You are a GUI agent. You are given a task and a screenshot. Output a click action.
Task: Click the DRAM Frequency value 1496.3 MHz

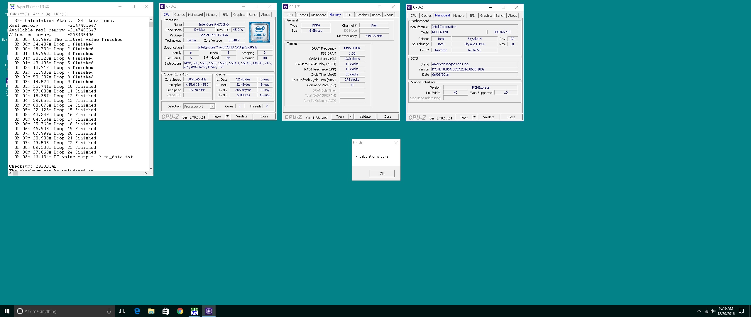click(x=352, y=48)
